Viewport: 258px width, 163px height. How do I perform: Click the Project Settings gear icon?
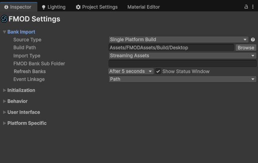78,7
